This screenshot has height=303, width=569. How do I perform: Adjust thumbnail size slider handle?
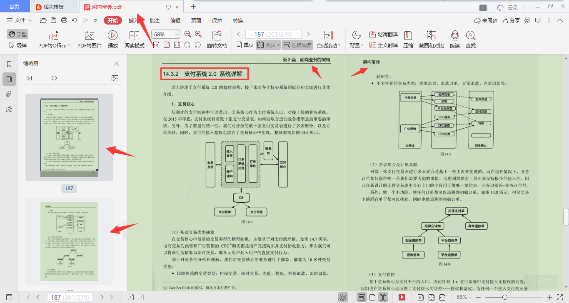point(54,78)
